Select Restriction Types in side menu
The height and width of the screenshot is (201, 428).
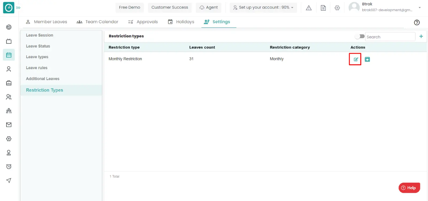click(x=61, y=90)
